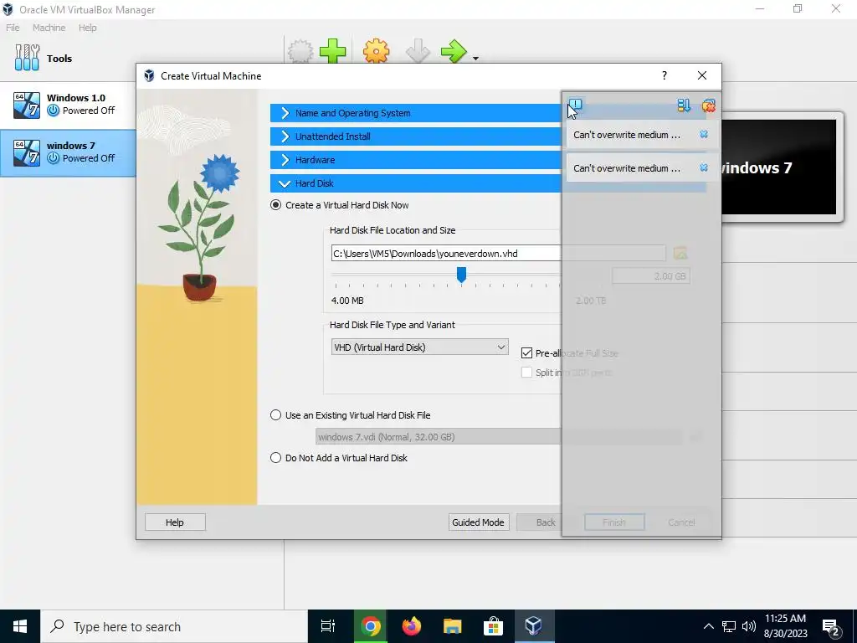Screen dimensions: 857x643
Task: Click the notification sort order icon
Action: coord(684,105)
